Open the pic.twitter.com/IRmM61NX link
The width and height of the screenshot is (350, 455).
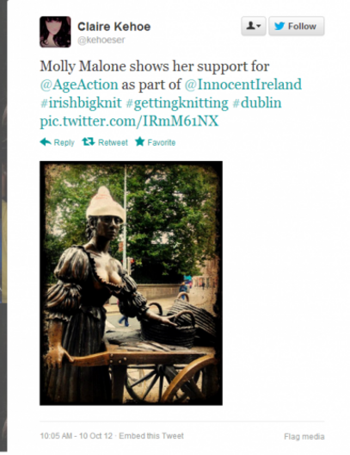click(x=129, y=121)
